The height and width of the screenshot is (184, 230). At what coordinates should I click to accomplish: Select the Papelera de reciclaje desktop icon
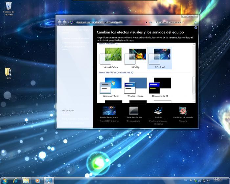(9, 9)
